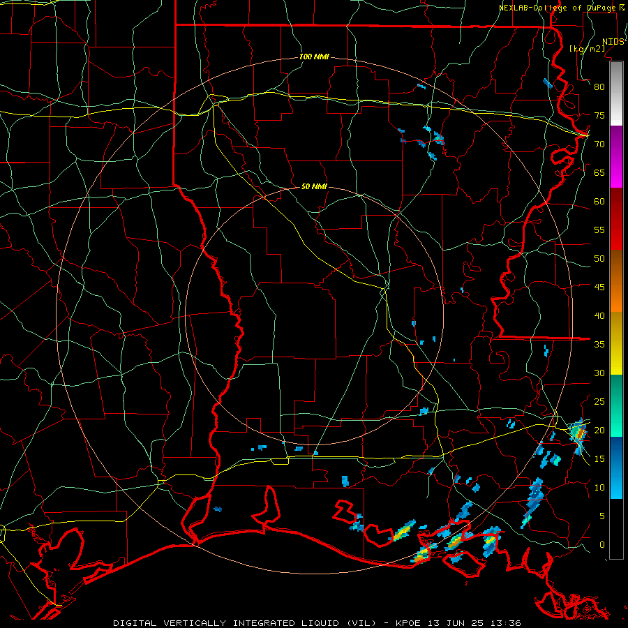Click the scale value 40
This screenshot has height=628, width=628.
pos(599,316)
